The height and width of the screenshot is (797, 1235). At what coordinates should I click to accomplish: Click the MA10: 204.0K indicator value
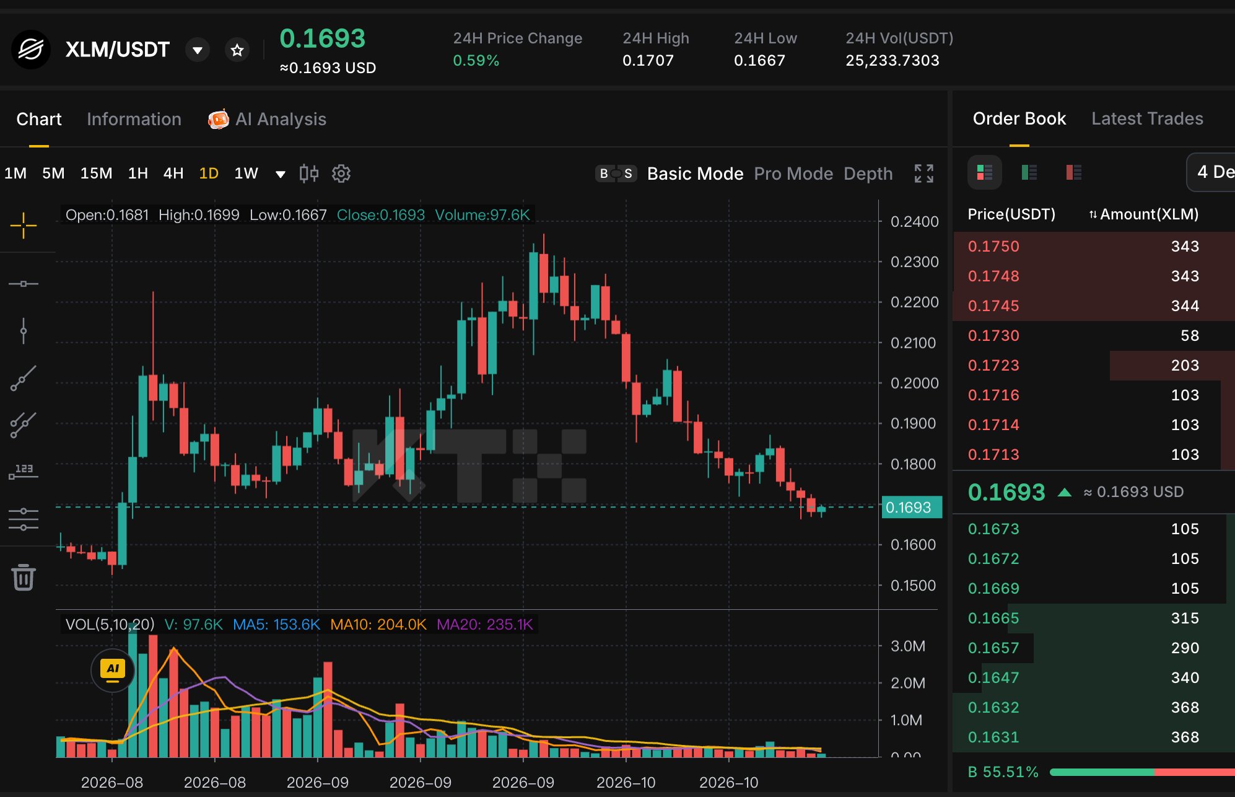pos(378,624)
